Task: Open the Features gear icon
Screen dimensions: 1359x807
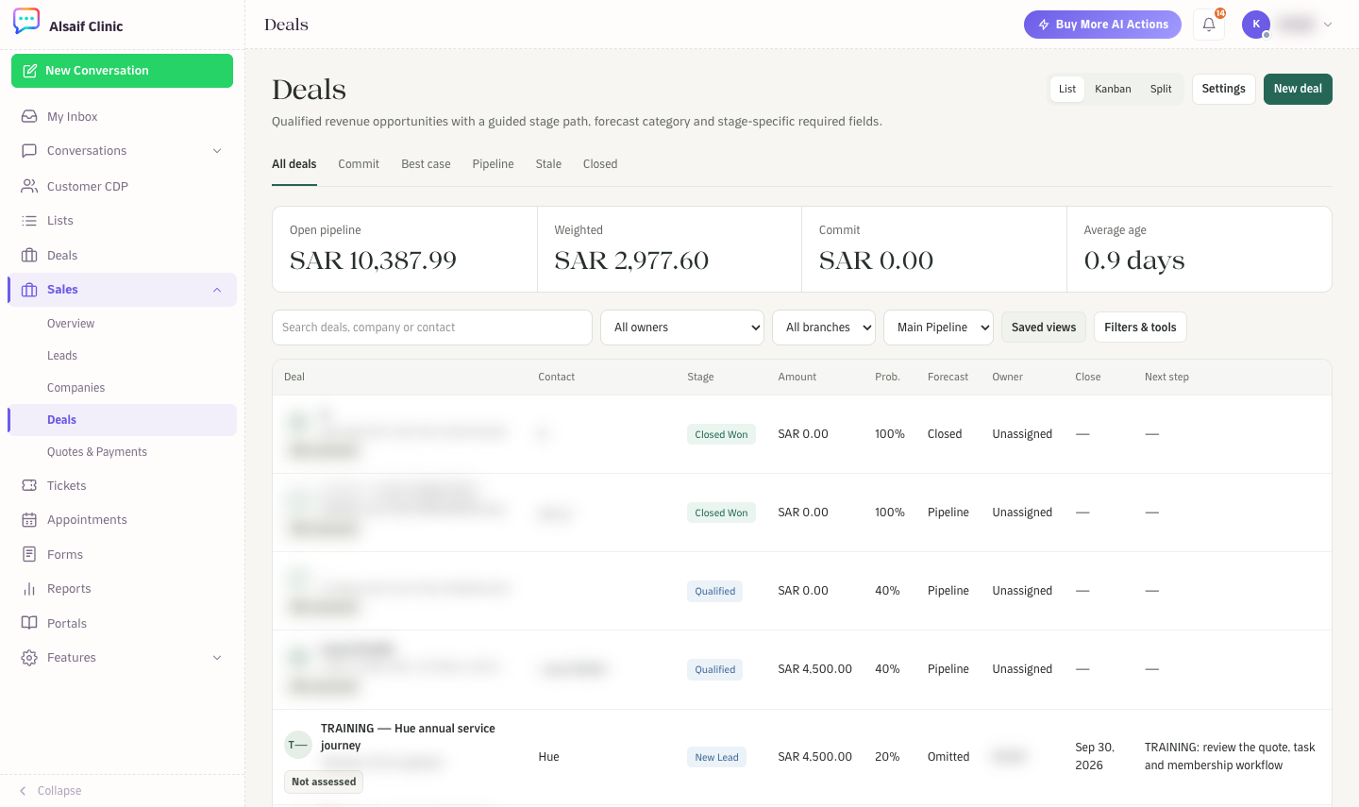Action: tap(29, 657)
